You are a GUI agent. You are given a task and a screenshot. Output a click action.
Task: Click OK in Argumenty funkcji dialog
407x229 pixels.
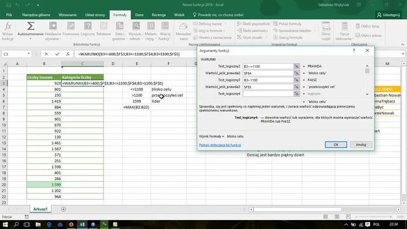336,144
